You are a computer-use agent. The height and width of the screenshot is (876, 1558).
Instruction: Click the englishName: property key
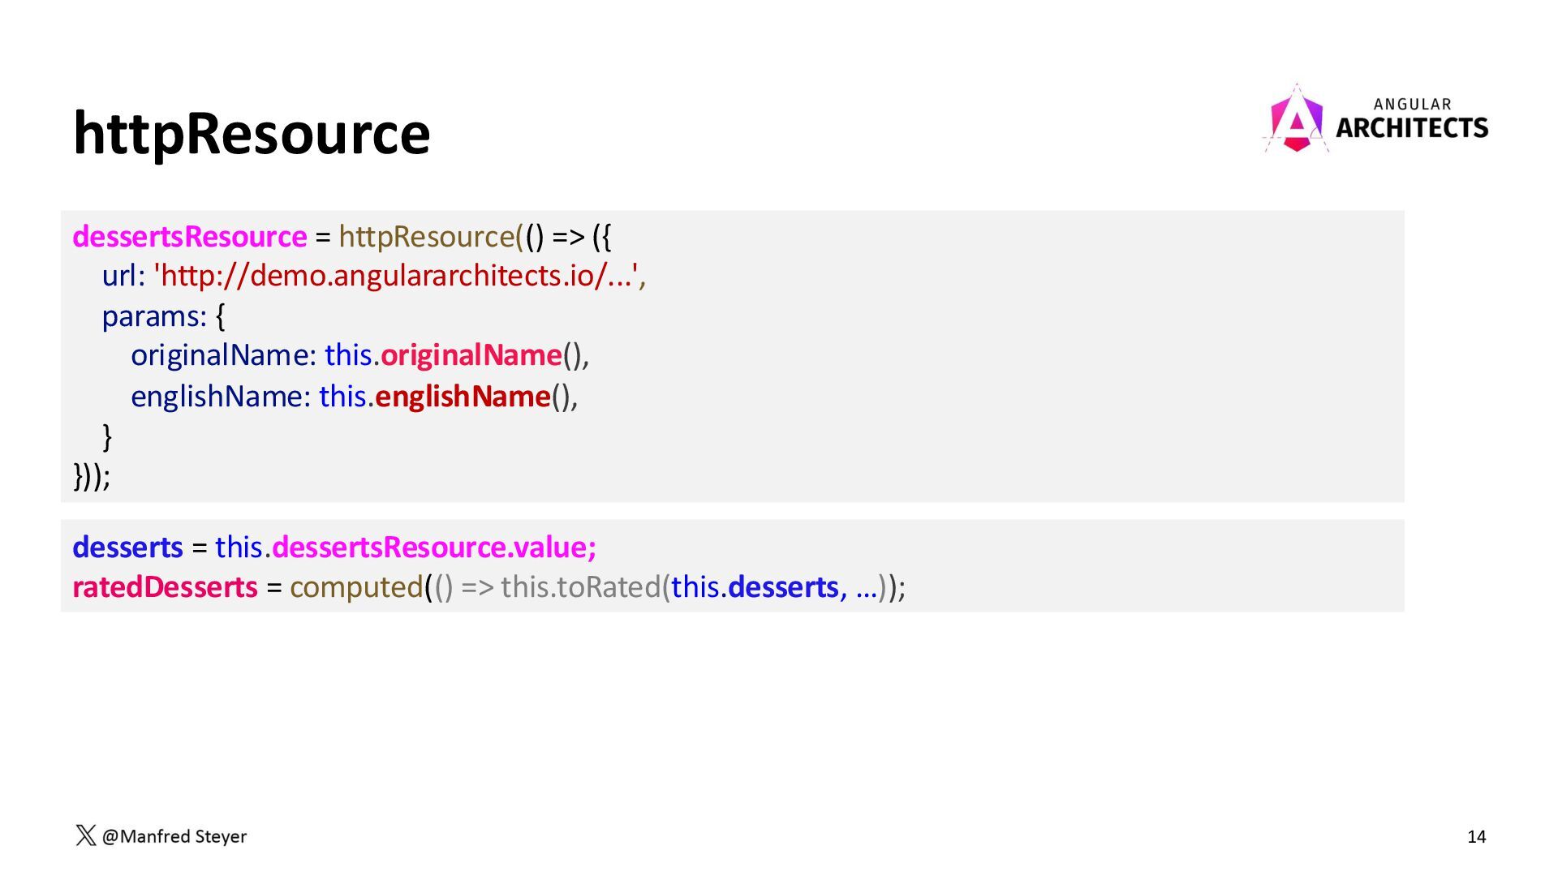click(221, 397)
